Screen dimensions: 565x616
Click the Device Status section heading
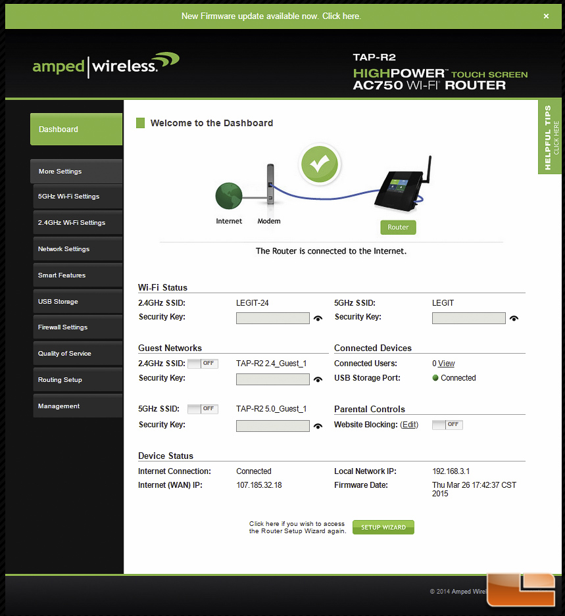tap(166, 456)
